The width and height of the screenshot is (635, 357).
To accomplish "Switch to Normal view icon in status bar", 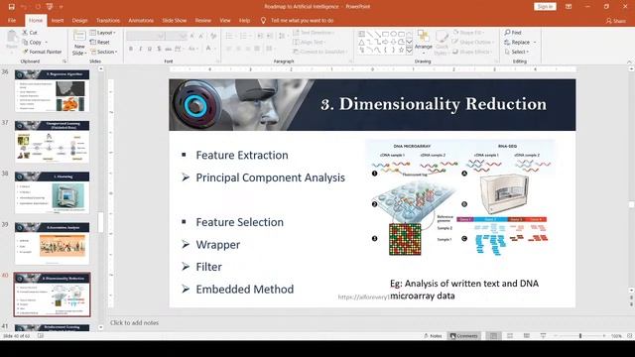I will (x=493, y=336).
